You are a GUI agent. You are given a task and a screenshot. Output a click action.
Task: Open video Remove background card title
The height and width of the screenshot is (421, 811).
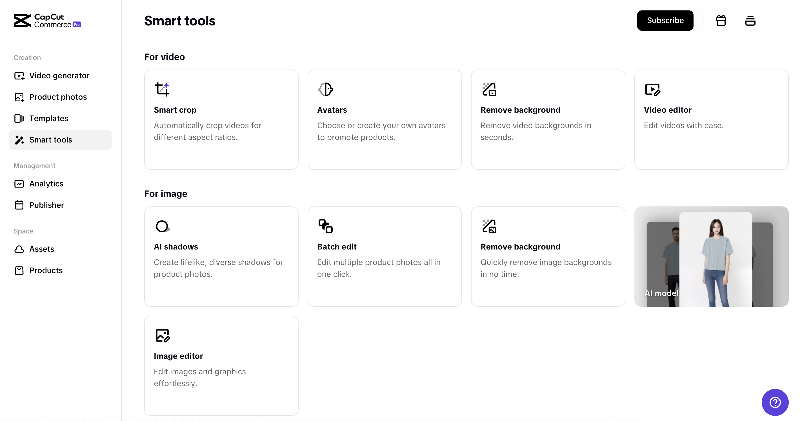520,110
